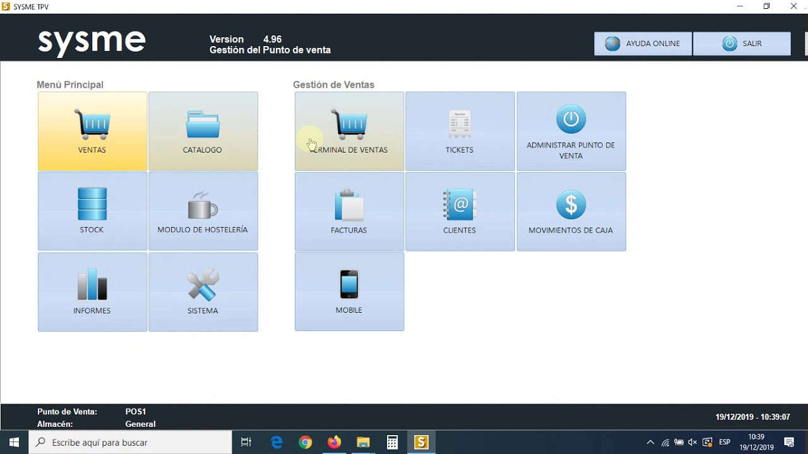808x454 pixels.
Task: Open the Wi-Fi network tray icon
Action: coord(665,442)
